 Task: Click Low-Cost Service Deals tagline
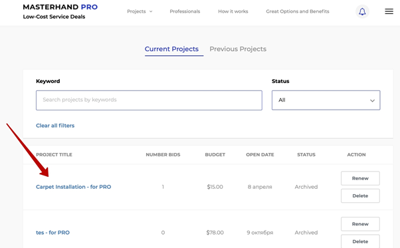click(54, 17)
